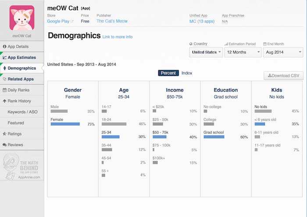307x217 pixels.
Task: Click the App Estimates chart icon
Action: click(5, 58)
